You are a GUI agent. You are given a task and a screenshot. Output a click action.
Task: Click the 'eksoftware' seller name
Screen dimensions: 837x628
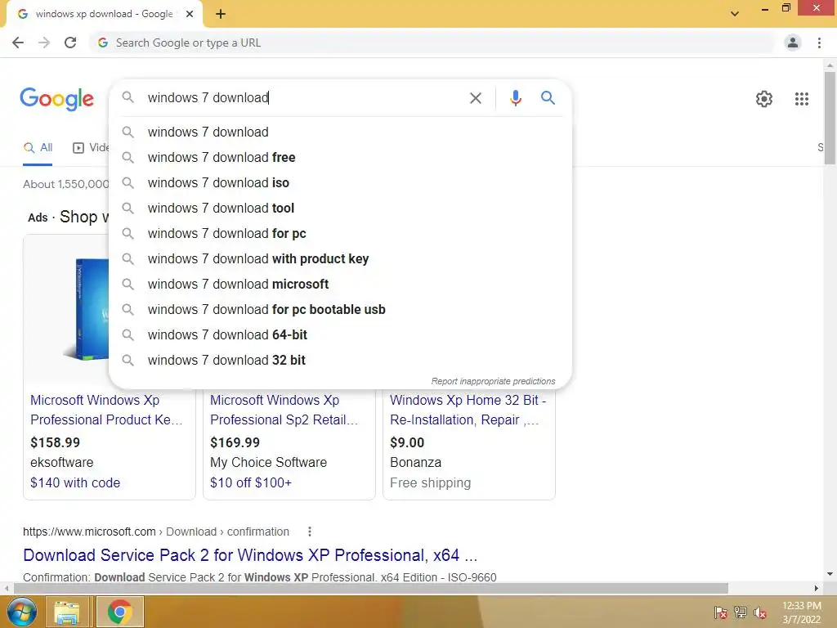(61, 463)
